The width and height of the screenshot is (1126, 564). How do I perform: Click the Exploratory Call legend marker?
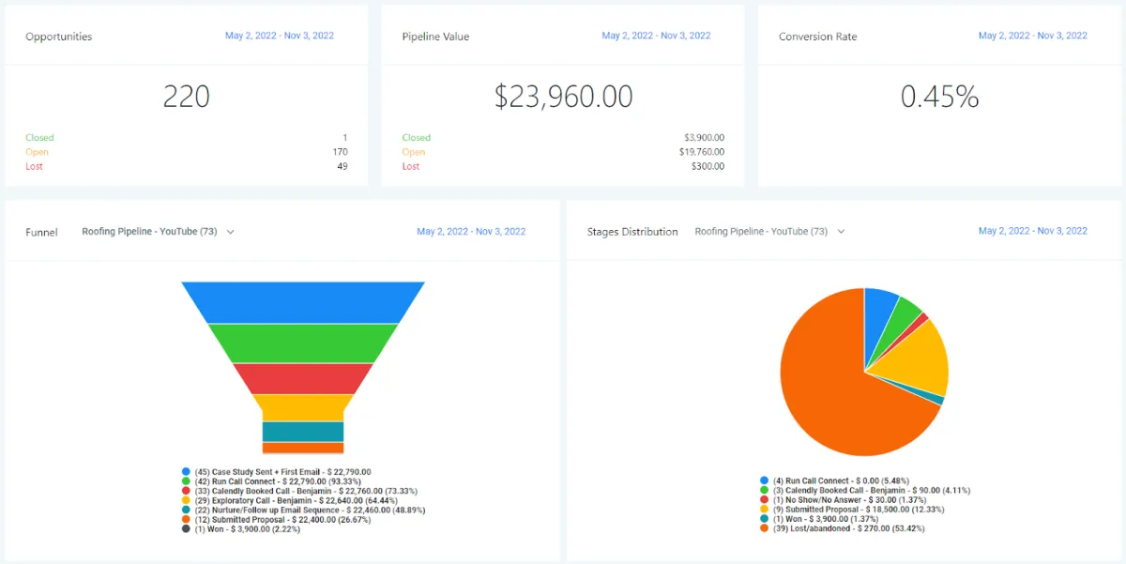187,500
